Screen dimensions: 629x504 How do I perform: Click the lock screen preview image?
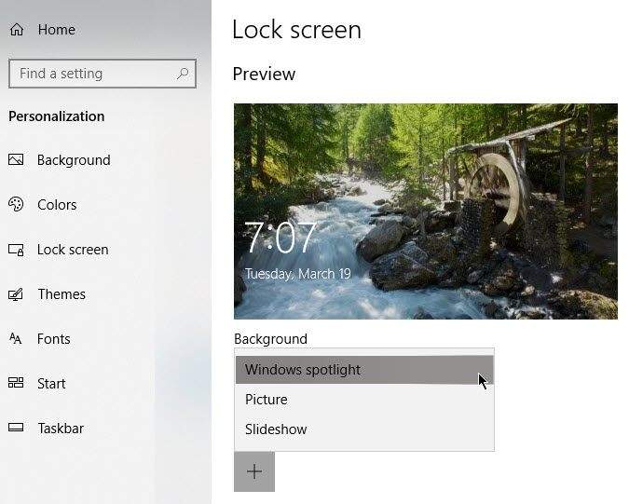click(x=426, y=211)
